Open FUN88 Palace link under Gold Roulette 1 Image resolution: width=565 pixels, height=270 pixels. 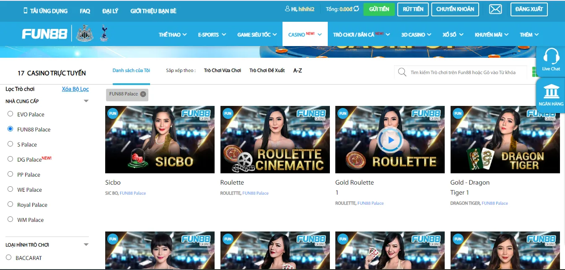371,203
